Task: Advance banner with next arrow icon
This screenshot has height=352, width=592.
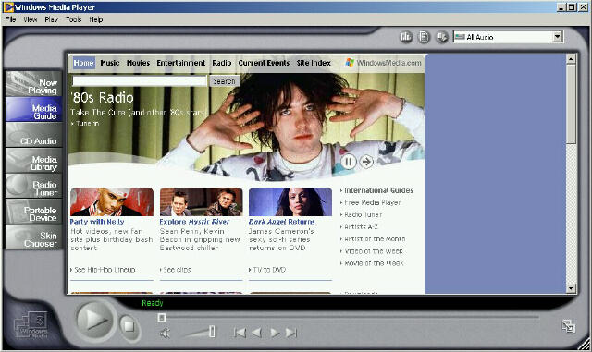Action: point(366,162)
